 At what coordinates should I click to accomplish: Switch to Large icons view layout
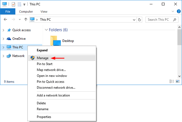(177, 82)
